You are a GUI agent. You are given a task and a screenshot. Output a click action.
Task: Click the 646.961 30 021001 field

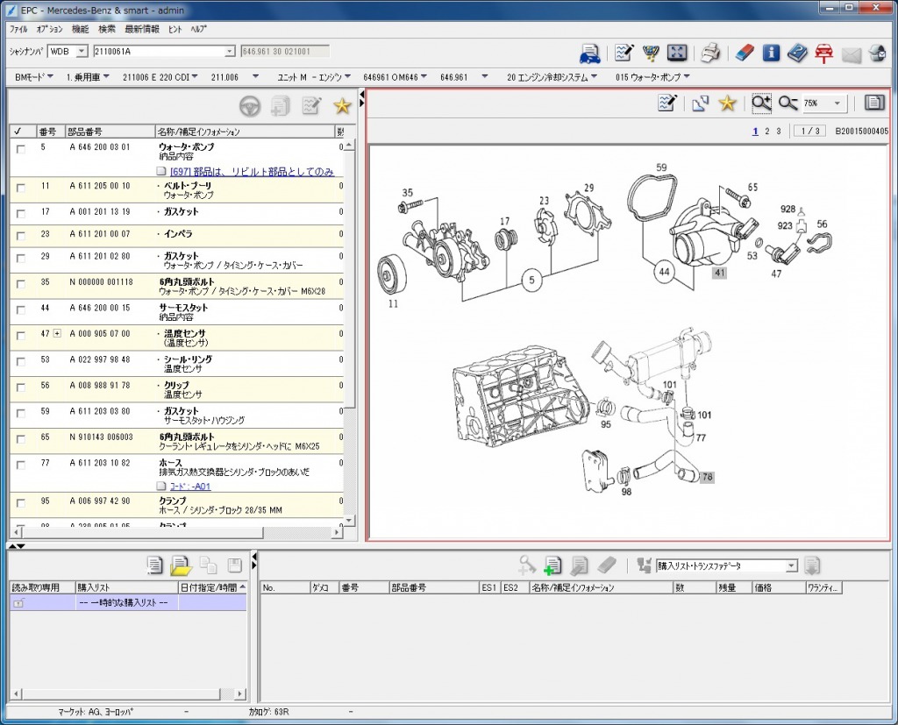pyautogui.click(x=285, y=52)
